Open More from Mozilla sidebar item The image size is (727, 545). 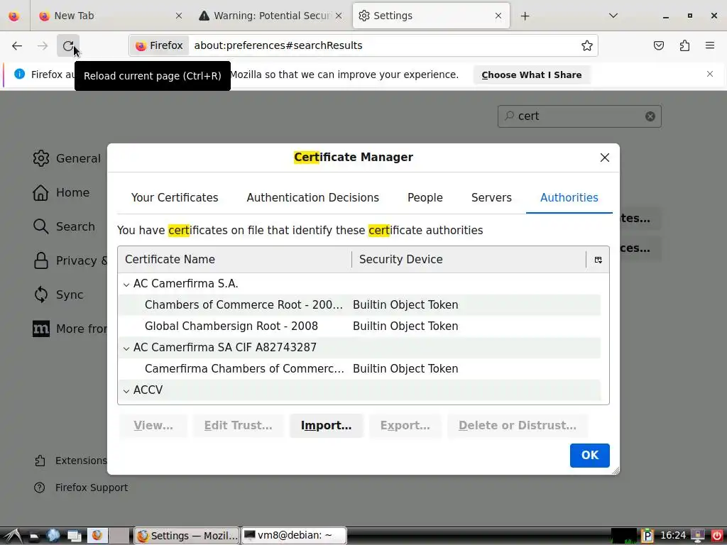click(x=70, y=329)
